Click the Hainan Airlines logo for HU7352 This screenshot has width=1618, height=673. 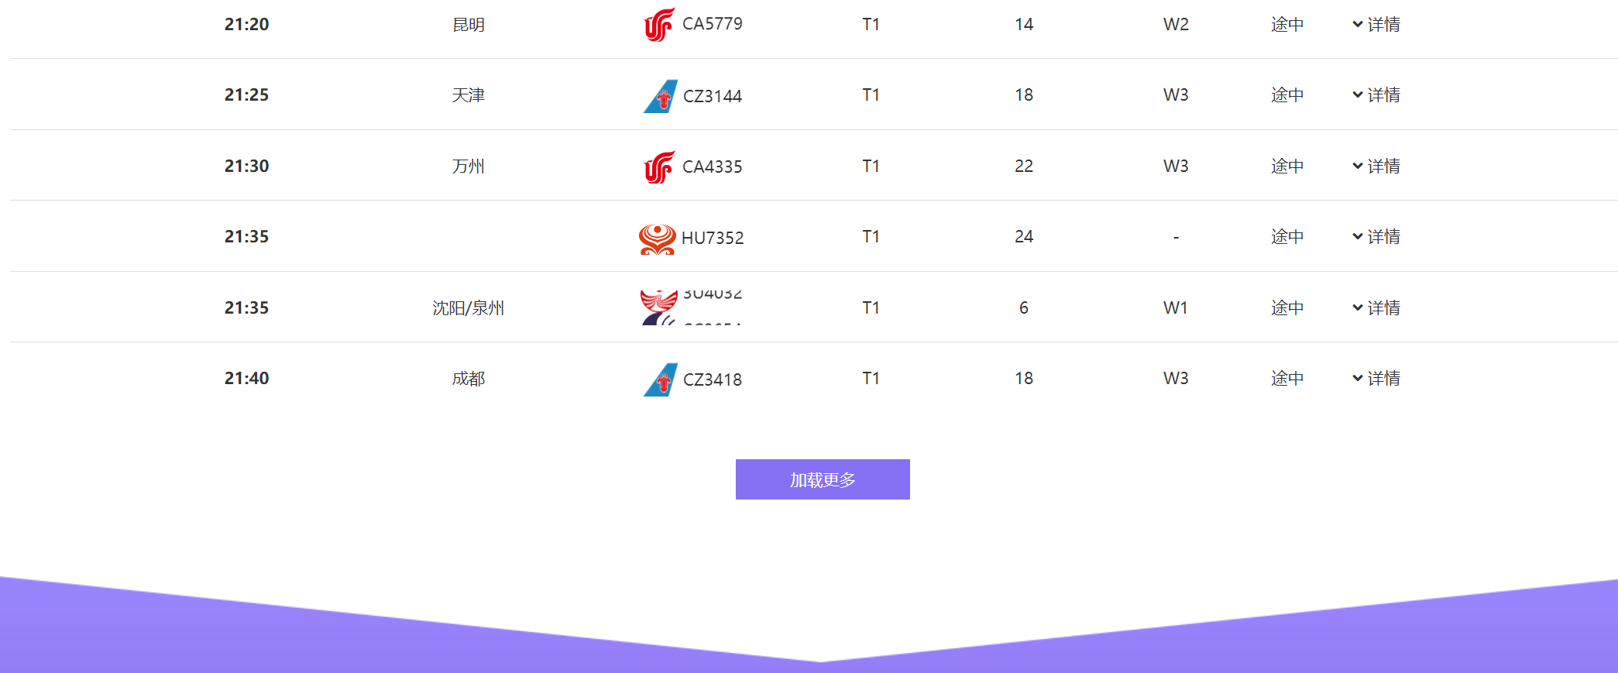pos(657,238)
